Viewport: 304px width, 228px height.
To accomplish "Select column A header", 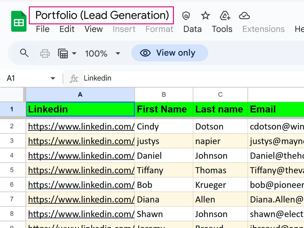I will [80, 95].
